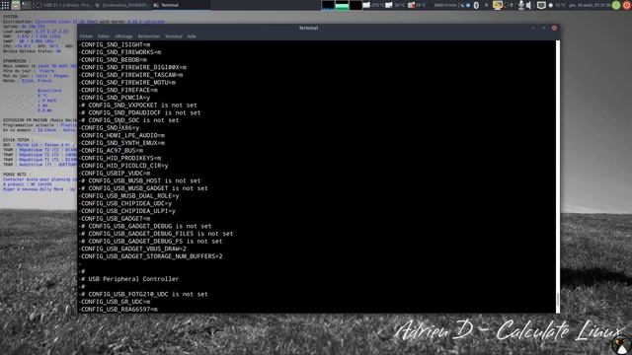
Task: Click the line CONFIG_USB_CHIPIDEA_UDC=y
Action: pyautogui.click(x=125, y=203)
